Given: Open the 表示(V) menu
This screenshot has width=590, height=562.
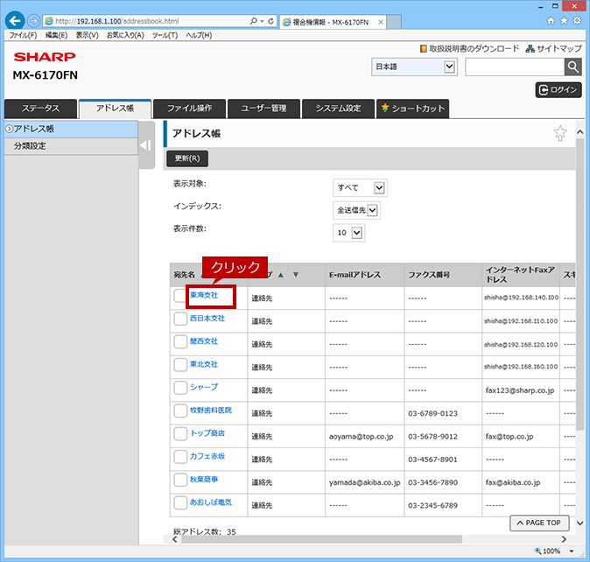Looking at the screenshot, I should point(87,35).
